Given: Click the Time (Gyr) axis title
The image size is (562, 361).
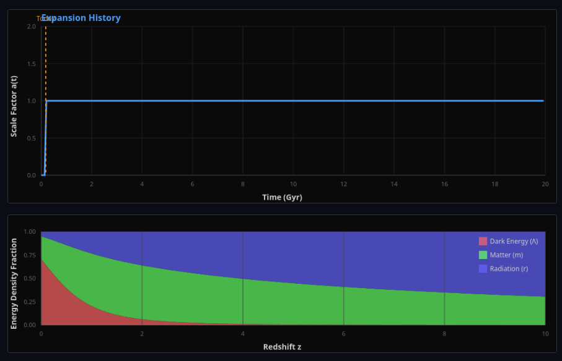Looking at the screenshot, I should pyautogui.click(x=282, y=197).
